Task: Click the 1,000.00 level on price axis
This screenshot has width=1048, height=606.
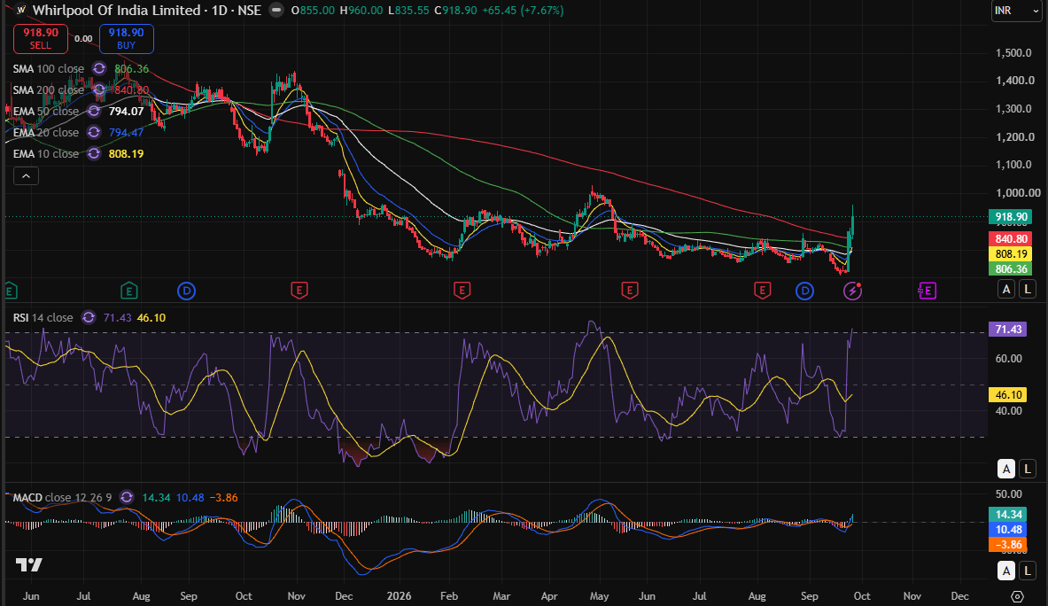Action: tap(1018, 192)
